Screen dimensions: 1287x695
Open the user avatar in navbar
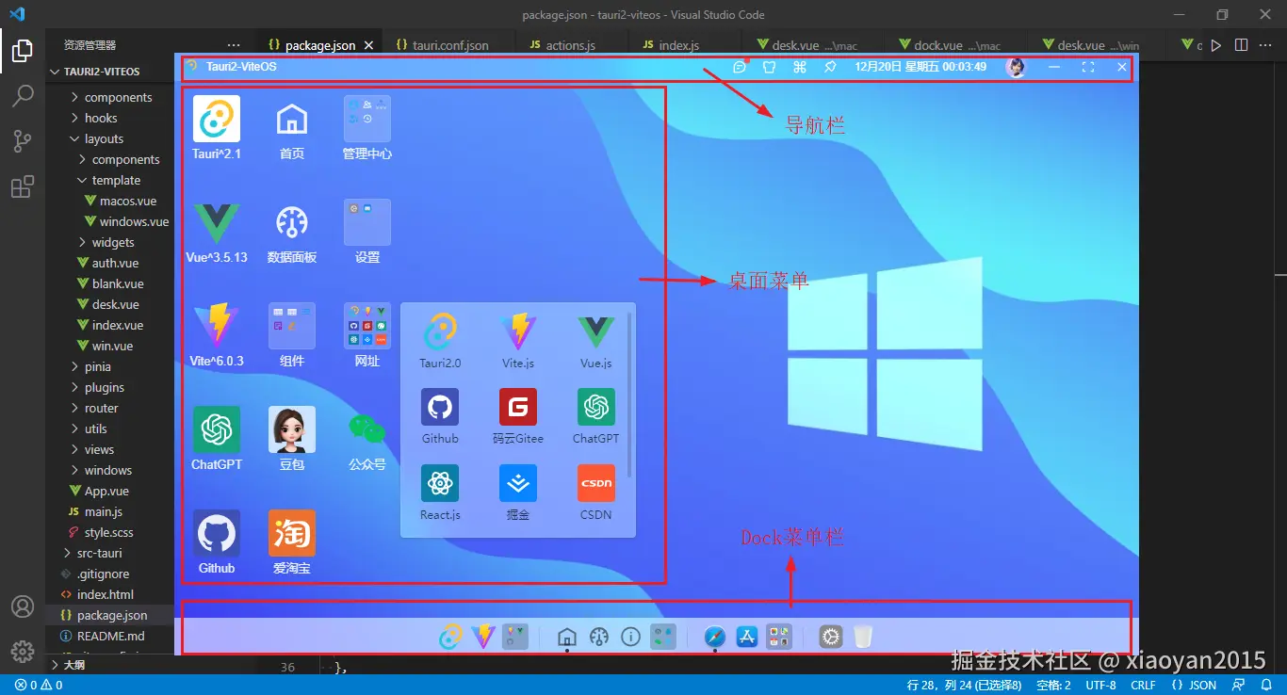point(1016,67)
